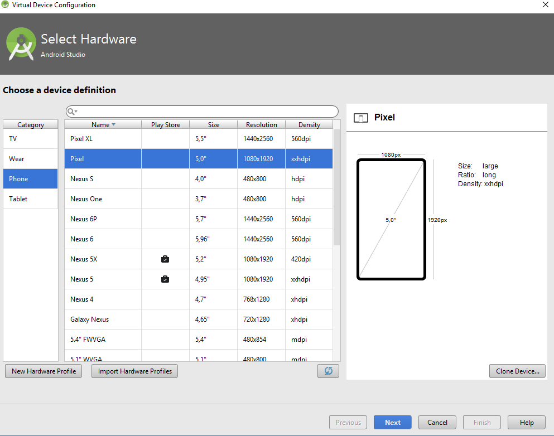
Task: Click the 720x1280 resolution cell
Action: coord(262,319)
